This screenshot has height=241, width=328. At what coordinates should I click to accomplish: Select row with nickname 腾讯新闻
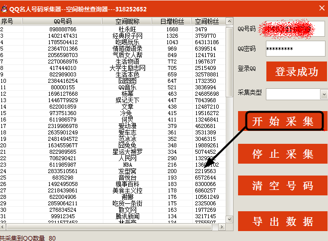pyautogui.click(x=113, y=217)
